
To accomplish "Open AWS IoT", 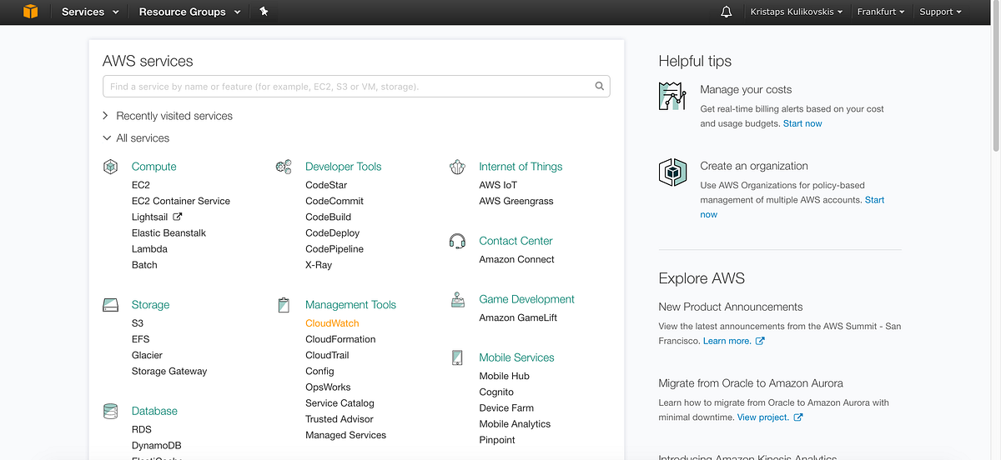I will pos(498,185).
